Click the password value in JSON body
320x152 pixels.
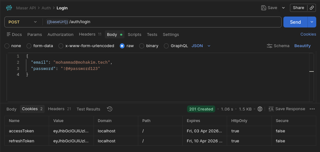coord(80,69)
